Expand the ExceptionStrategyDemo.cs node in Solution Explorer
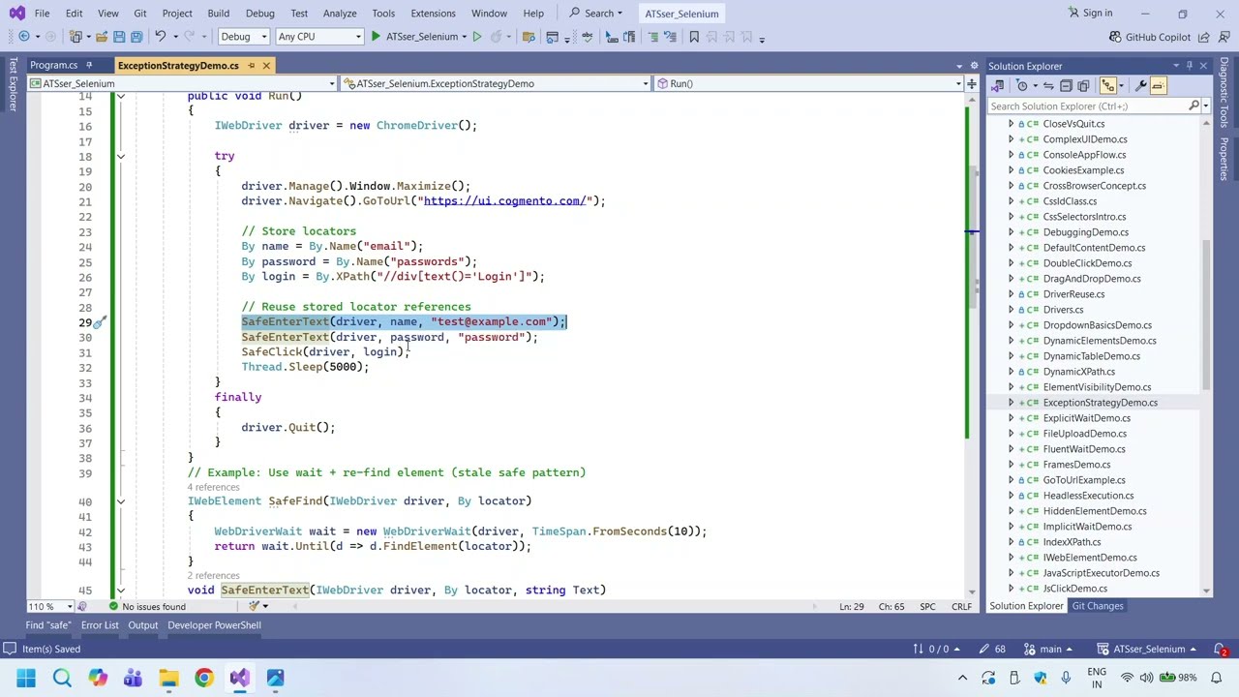This screenshot has width=1239, height=697. [x=1011, y=403]
